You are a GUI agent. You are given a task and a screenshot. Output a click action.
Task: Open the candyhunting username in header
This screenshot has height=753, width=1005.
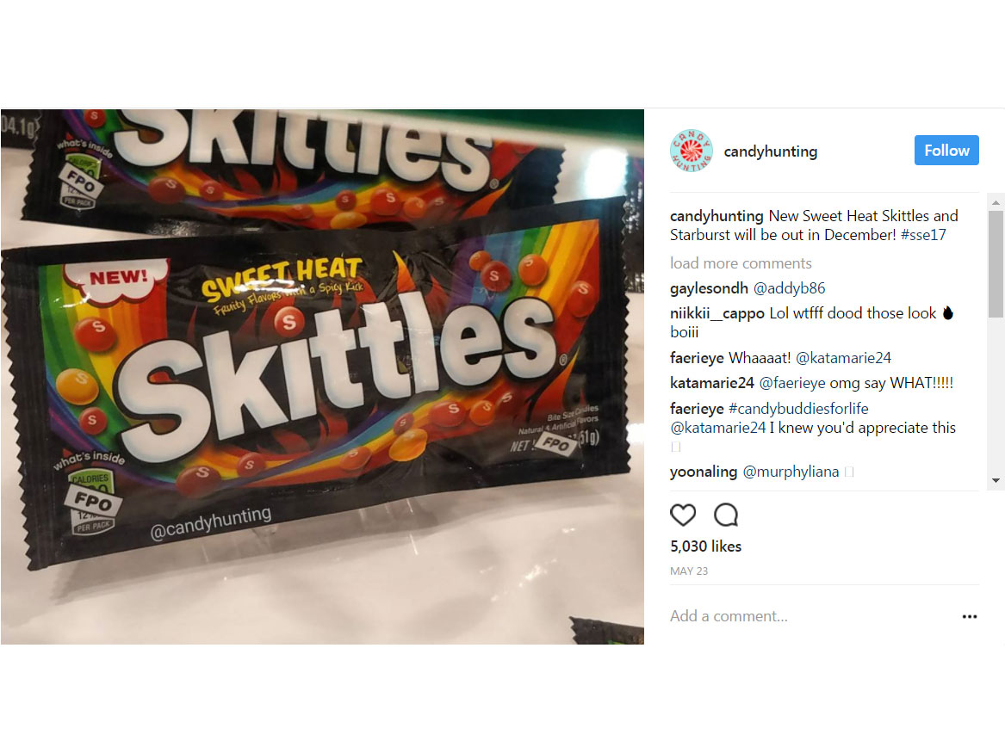pyautogui.click(x=771, y=151)
